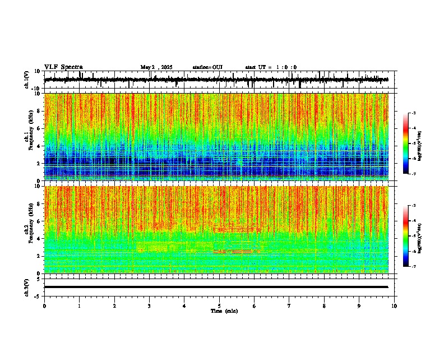Screen dimensions: 444x343
Task: Click the time axis tick label '5'
Action: click(x=219, y=306)
